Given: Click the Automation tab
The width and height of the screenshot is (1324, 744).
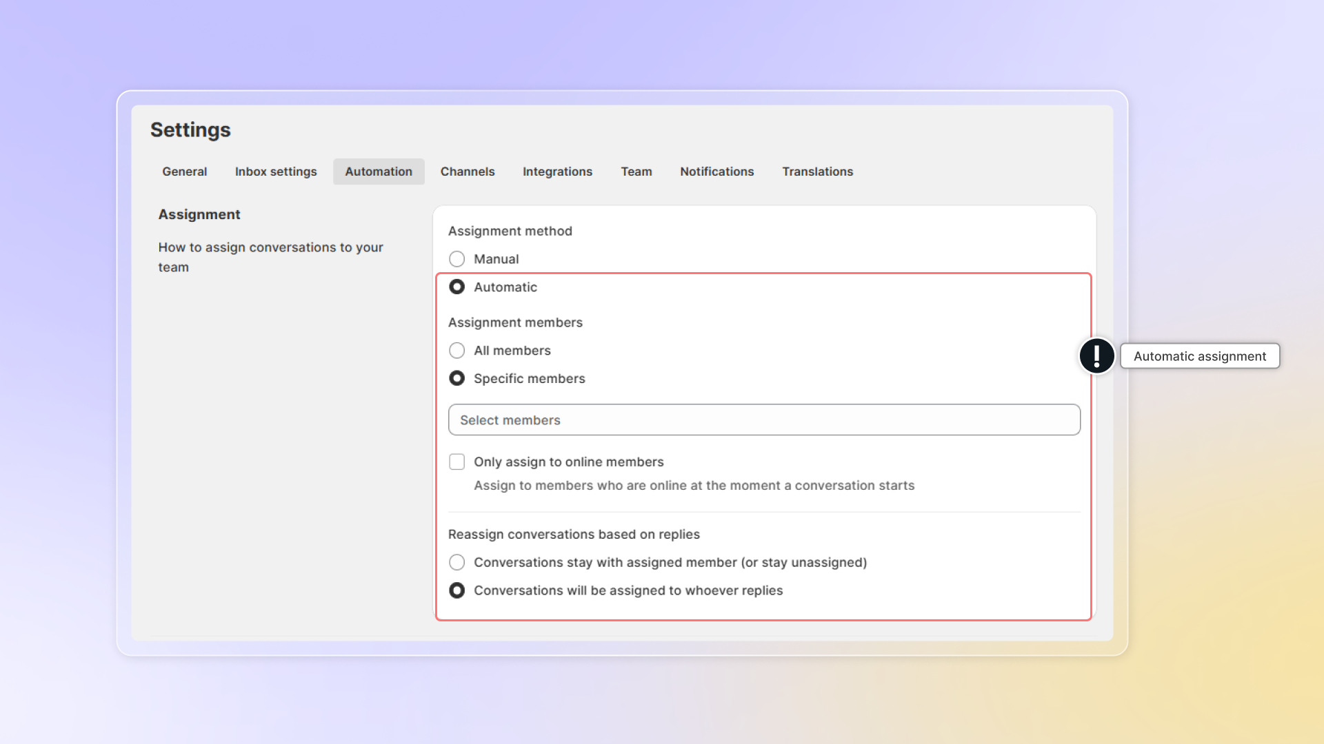Looking at the screenshot, I should tap(379, 172).
